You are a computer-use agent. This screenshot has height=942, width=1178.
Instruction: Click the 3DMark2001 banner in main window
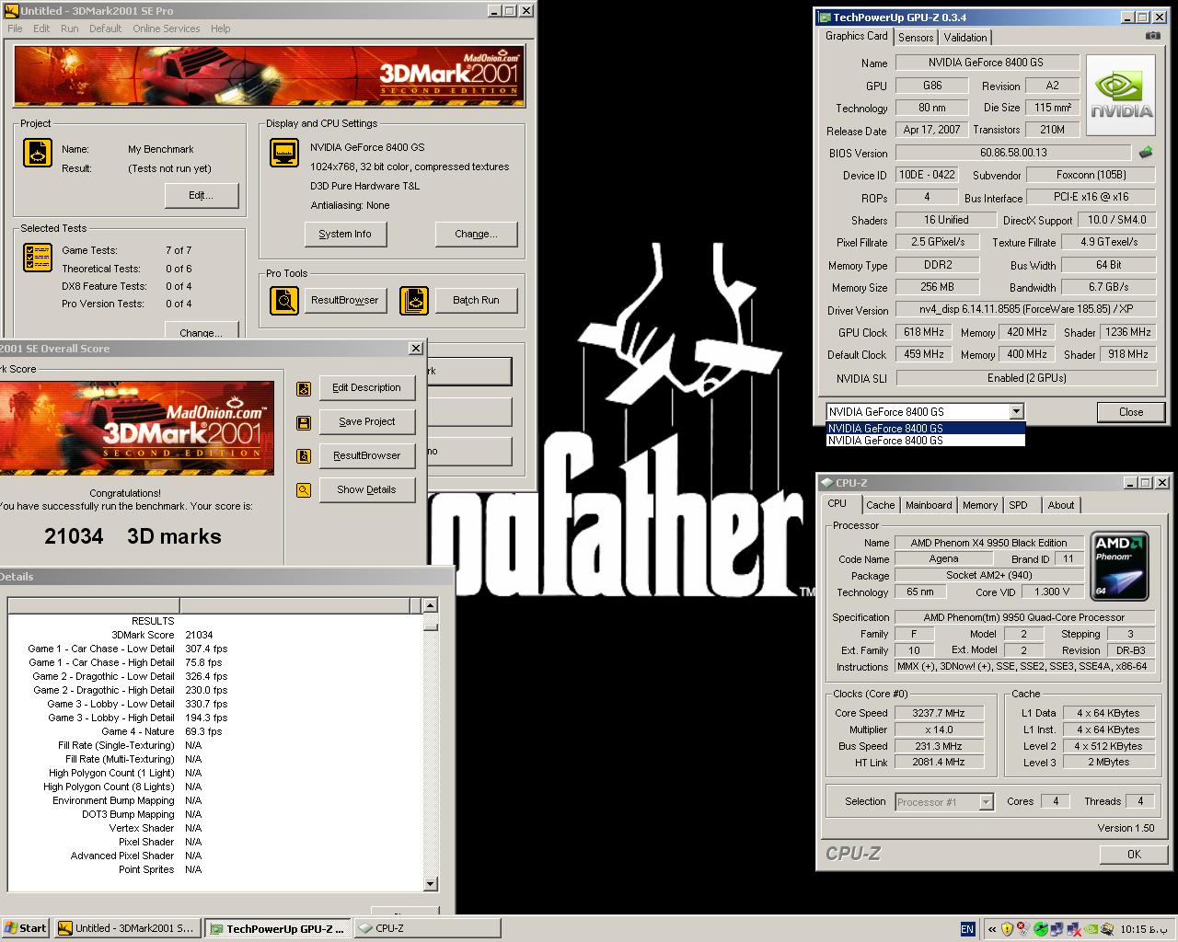click(x=270, y=76)
